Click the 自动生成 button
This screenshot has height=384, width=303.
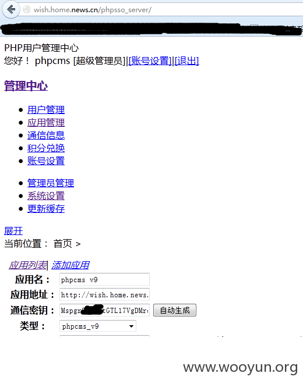tap(175, 310)
